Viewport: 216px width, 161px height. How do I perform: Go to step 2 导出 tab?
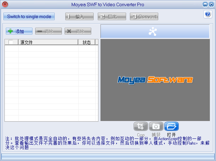point(112,16)
